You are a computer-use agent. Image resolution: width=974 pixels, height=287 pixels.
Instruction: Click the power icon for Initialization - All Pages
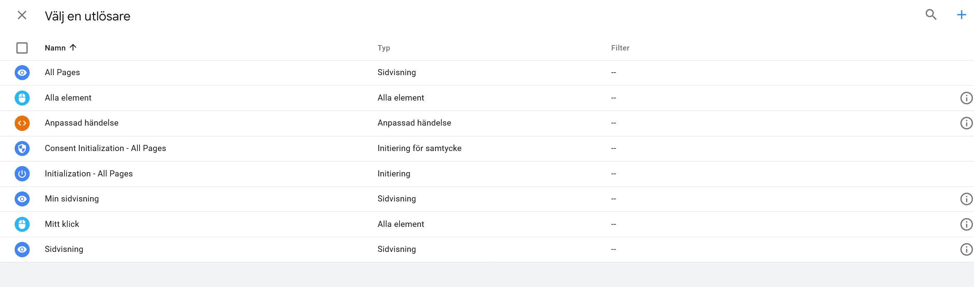click(22, 174)
